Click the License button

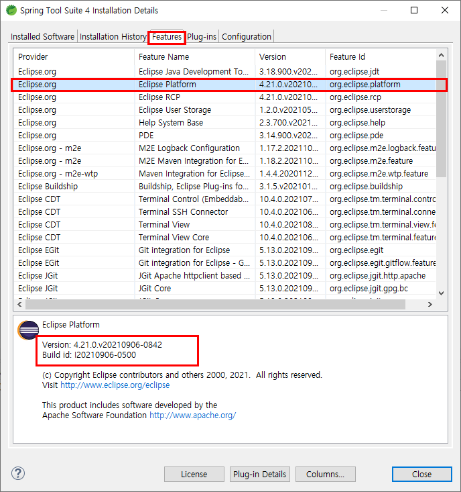(x=194, y=474)
